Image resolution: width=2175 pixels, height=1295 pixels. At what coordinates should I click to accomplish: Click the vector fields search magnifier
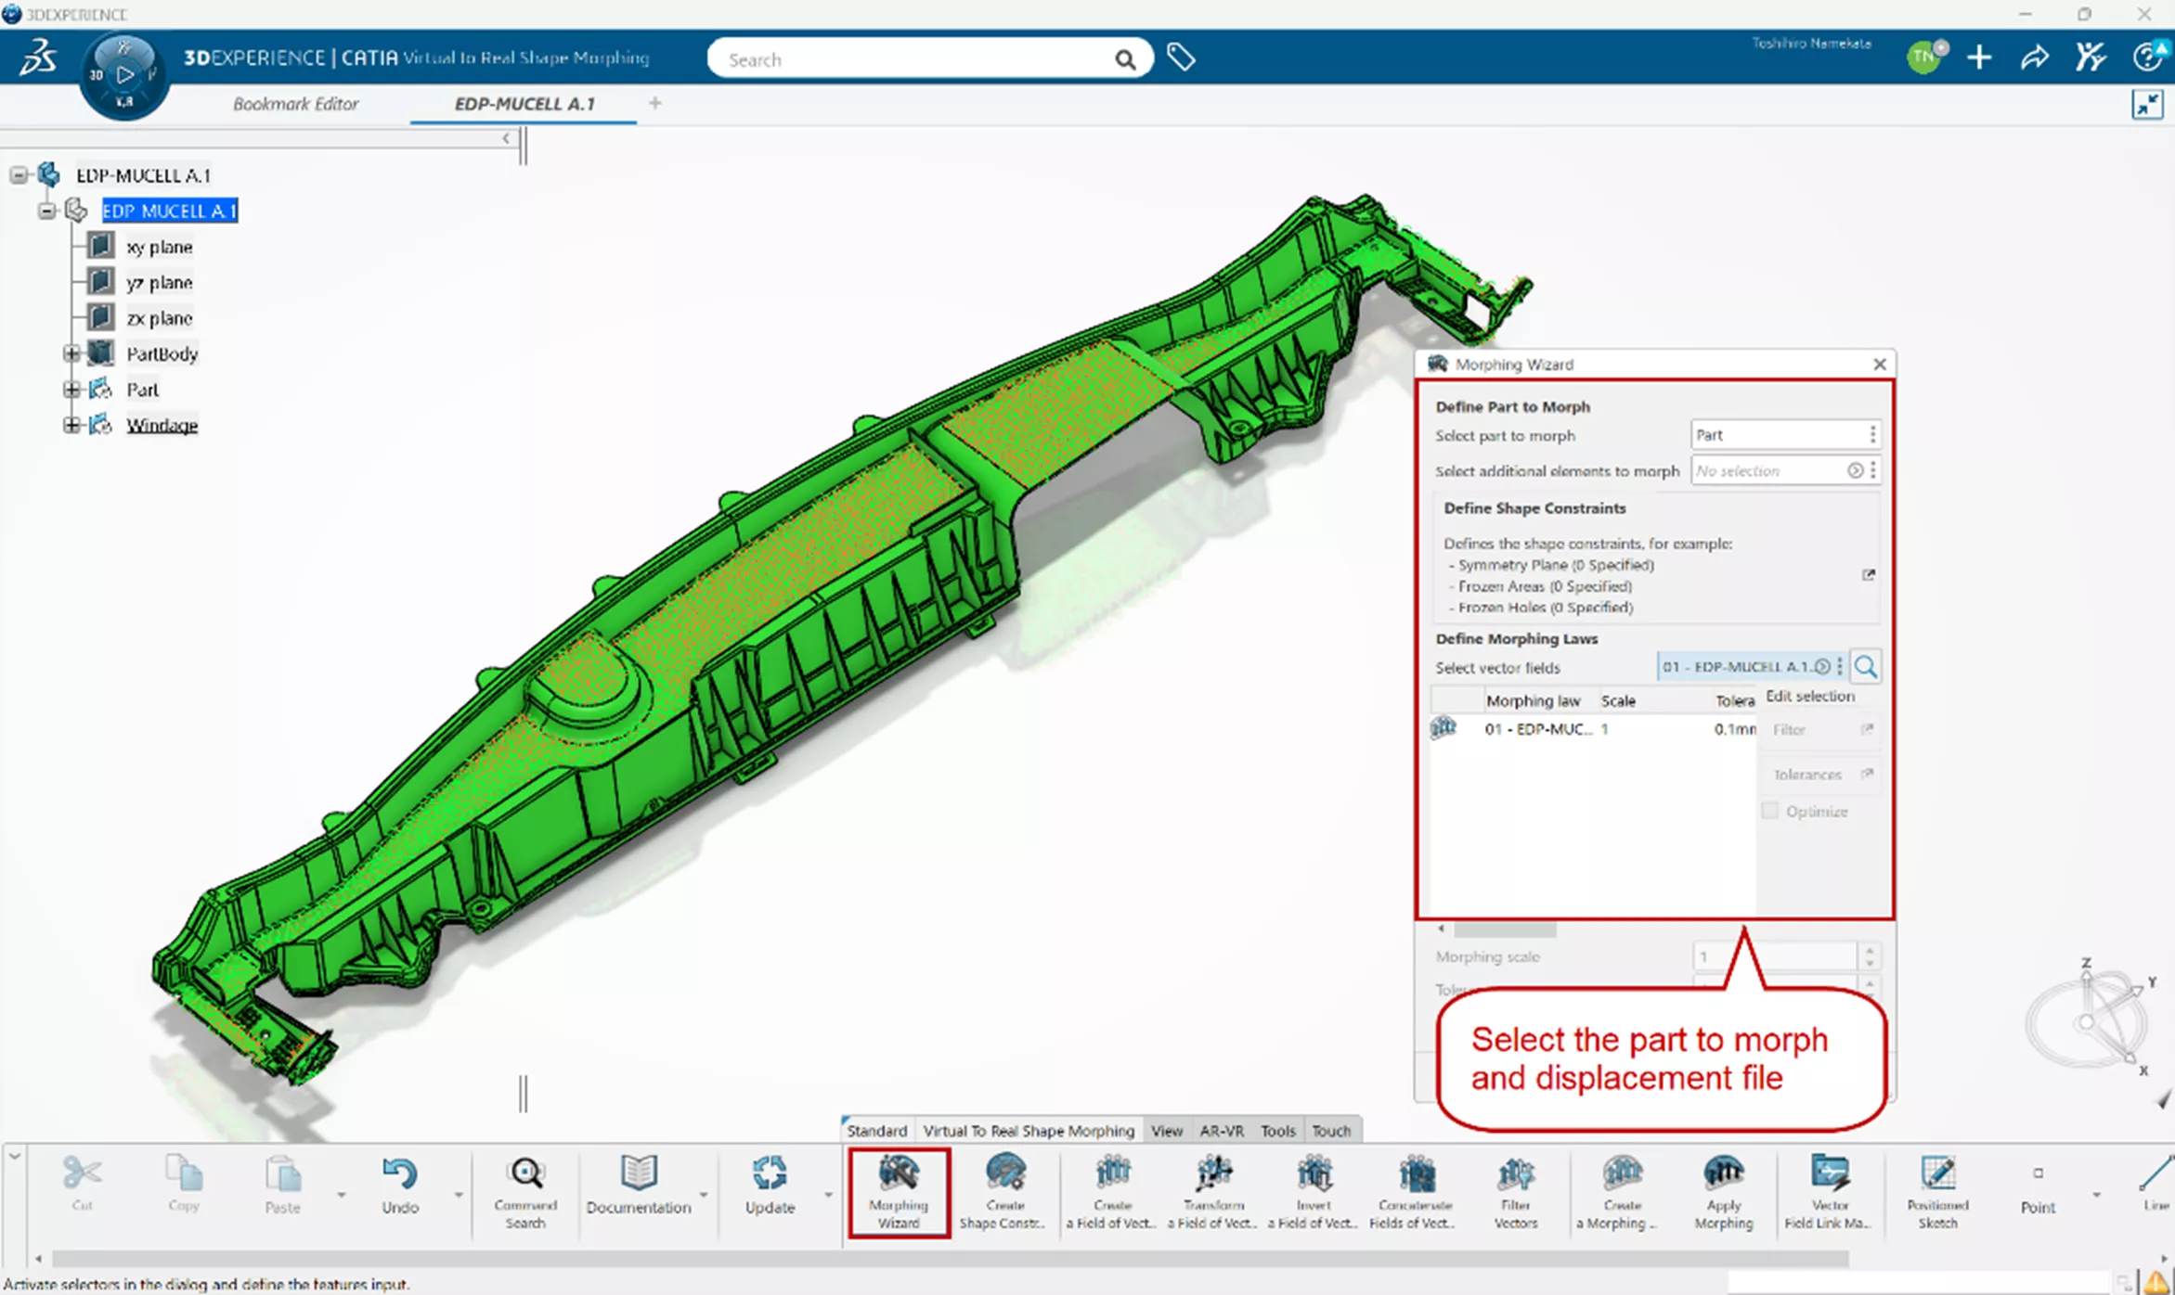click(1865, 667)
